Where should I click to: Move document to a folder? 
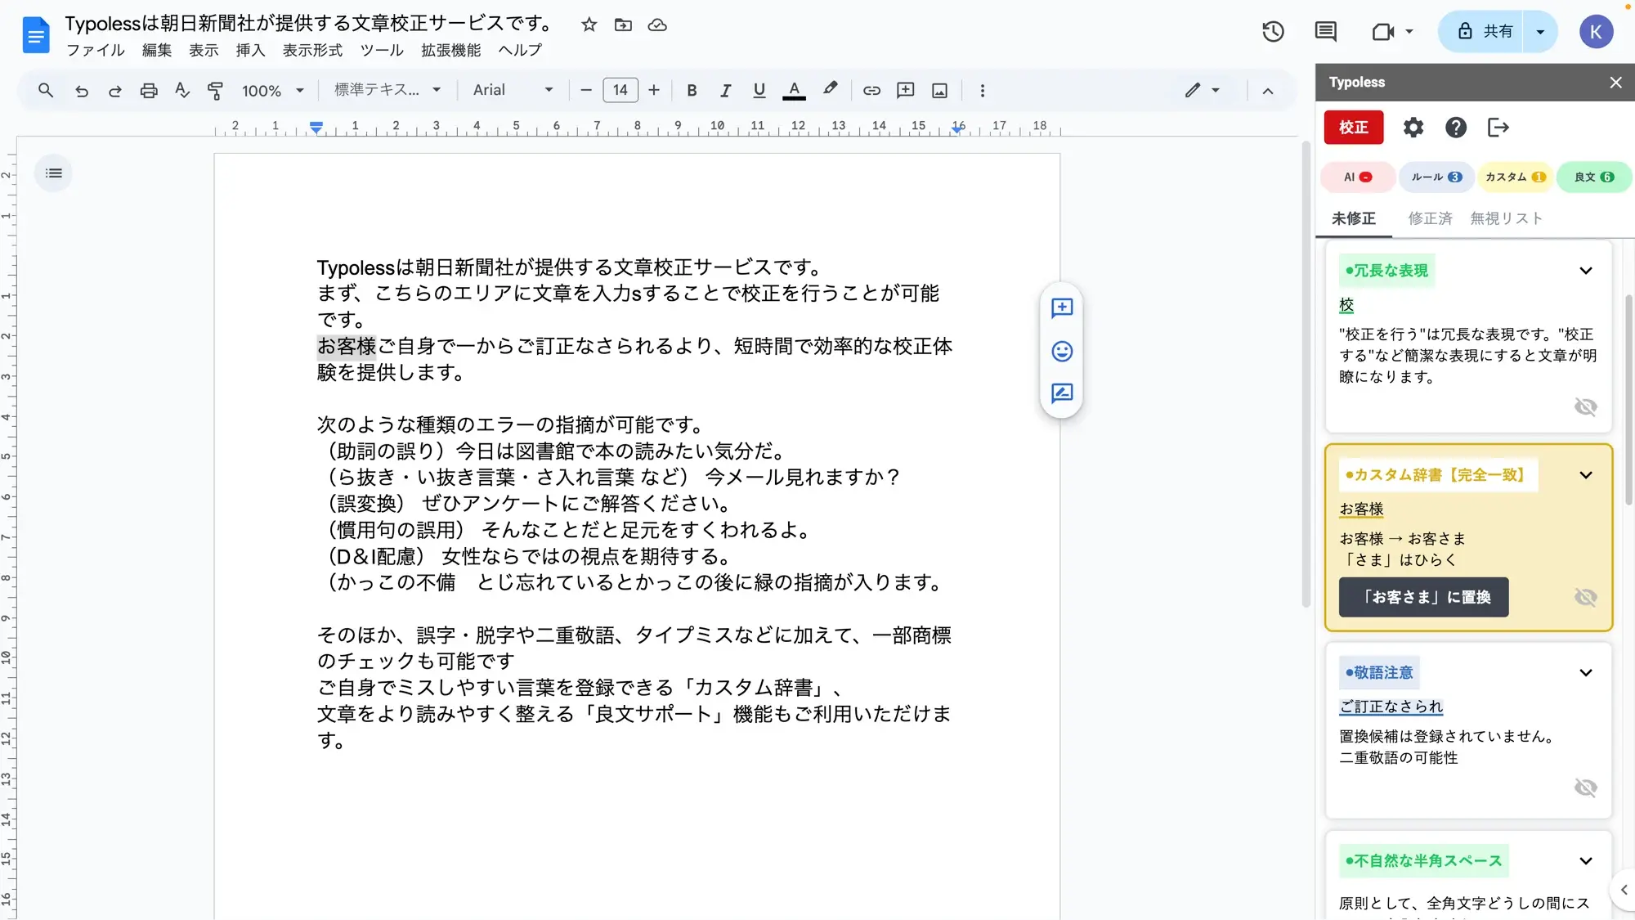pyautogui.click(x=623, y=25)
